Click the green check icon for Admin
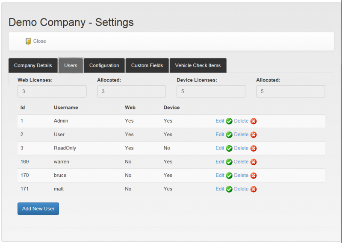 [x=229, y=121]
